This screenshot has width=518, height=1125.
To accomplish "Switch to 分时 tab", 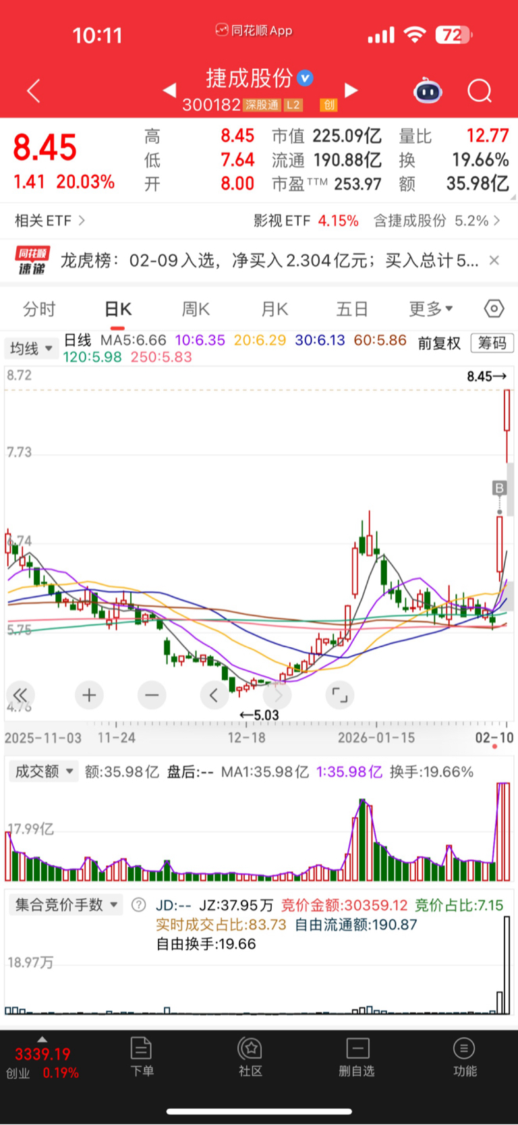I will pos(39,309).
